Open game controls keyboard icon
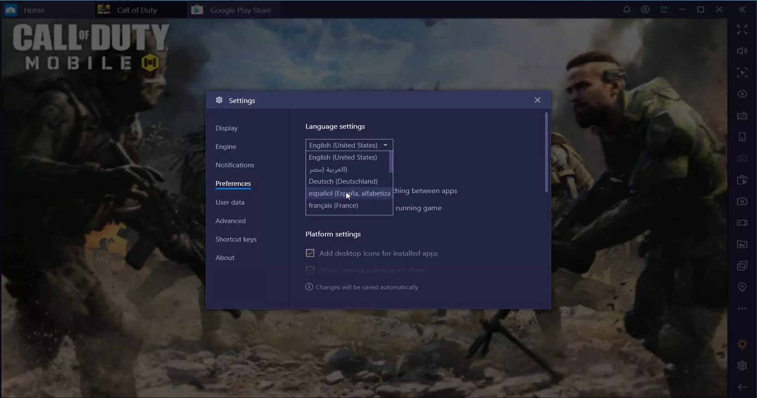The height and width of the screenshot is (398, 757). [742, 116]
